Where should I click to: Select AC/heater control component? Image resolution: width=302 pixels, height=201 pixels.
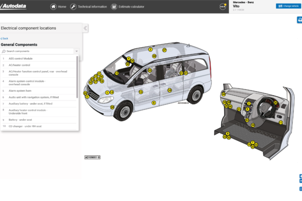(x=20, y=65)
